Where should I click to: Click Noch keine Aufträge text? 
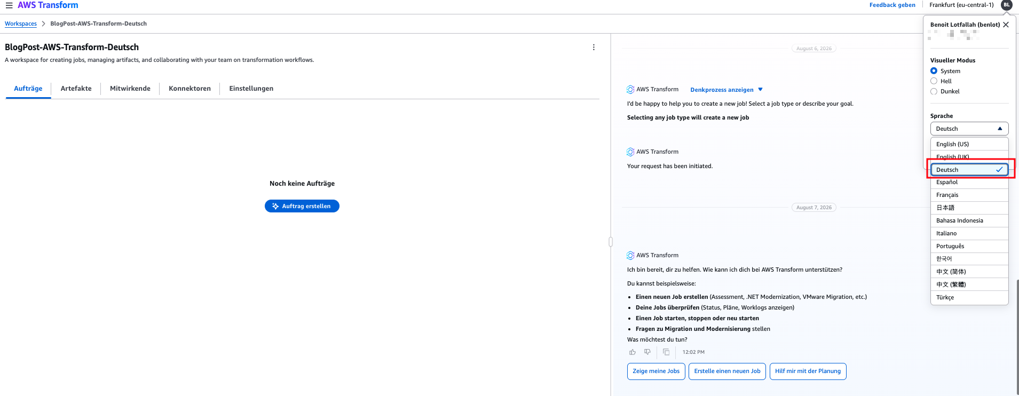(x=302, y=184)
